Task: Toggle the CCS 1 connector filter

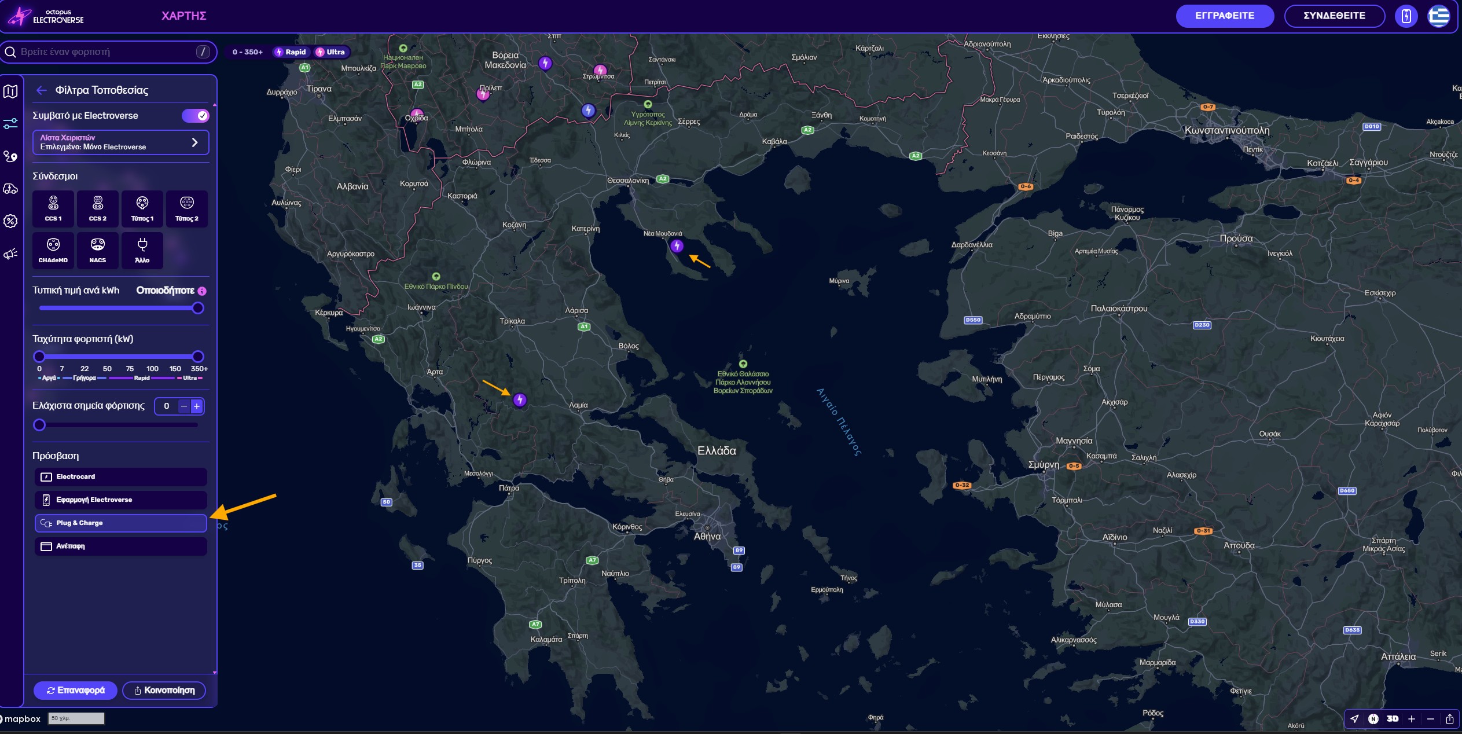Action: click(x=53, y=209)
